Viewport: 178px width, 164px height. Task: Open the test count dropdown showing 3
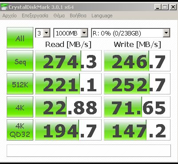click(x=43, y=33)
